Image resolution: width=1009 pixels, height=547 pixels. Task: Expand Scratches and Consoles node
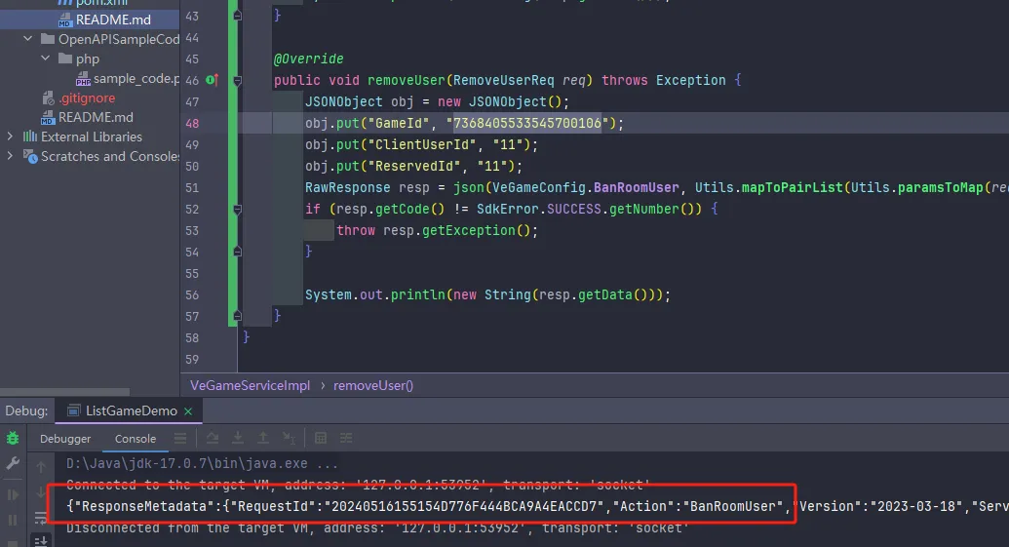10,156
